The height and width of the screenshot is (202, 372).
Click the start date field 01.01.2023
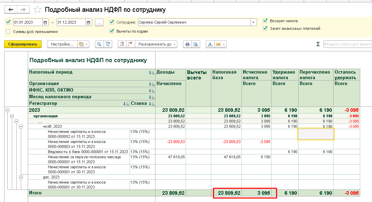pos(28,22)
